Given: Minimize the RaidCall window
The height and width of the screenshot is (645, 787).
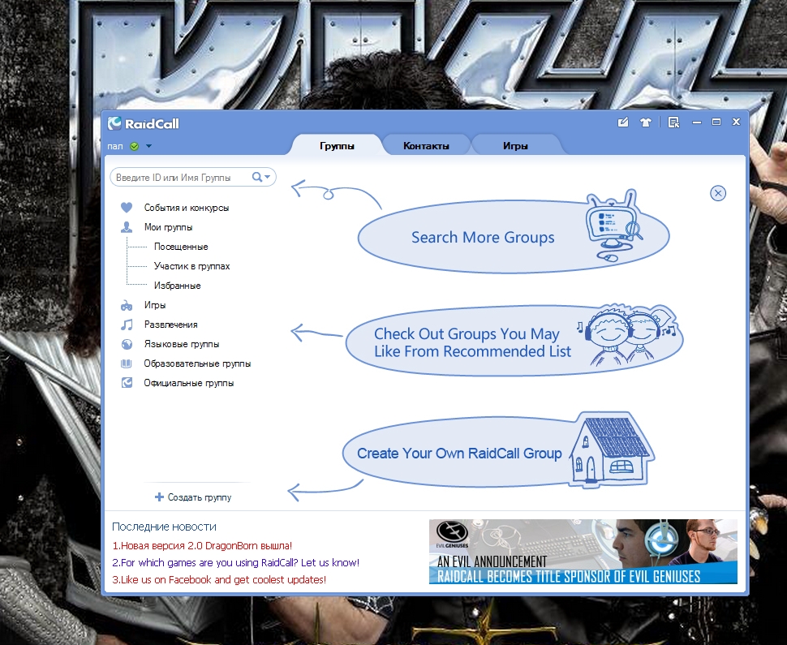Looking at the screenshot, I should coord(697,122).
